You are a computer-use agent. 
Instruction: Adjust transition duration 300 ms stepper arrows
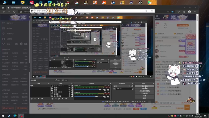(x=132, y=89)
